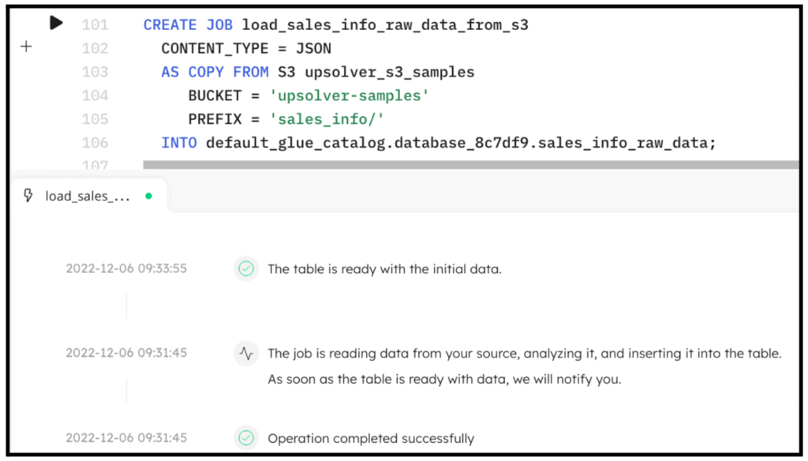Click the 'upsolver-samples' bucket string
Viewport: 808px width, 461px height.
tap(350, 96)
